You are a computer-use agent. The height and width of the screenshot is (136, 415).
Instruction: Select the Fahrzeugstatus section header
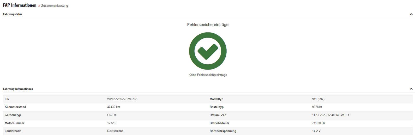click(x=13, y=14)
